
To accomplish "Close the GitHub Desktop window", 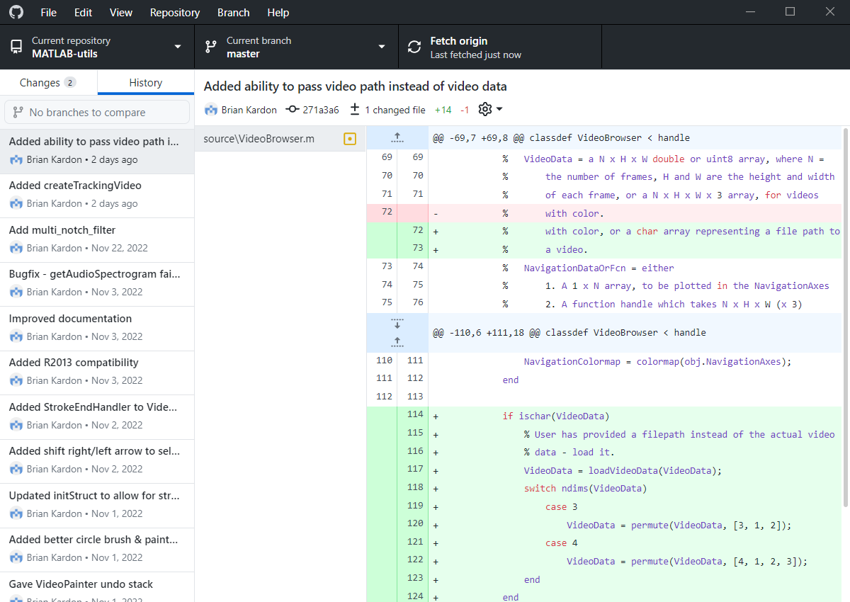I will tap(830, 11).
